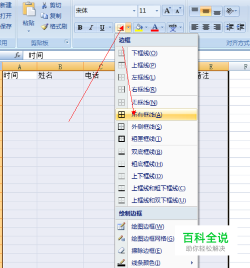The height and width of the screenshot is (268, 250).
Task: Choose 上框线(P) top border
Action: coord(156,65)
